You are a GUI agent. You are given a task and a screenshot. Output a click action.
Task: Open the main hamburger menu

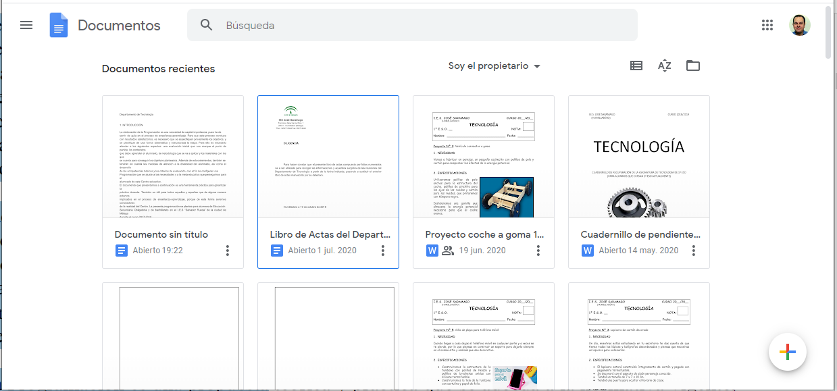click(26, 25)
